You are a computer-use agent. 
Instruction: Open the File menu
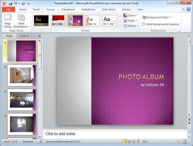pos(8,10)
